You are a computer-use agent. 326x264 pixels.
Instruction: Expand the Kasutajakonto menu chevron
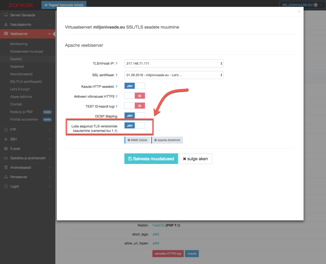[x=50, y=25]
